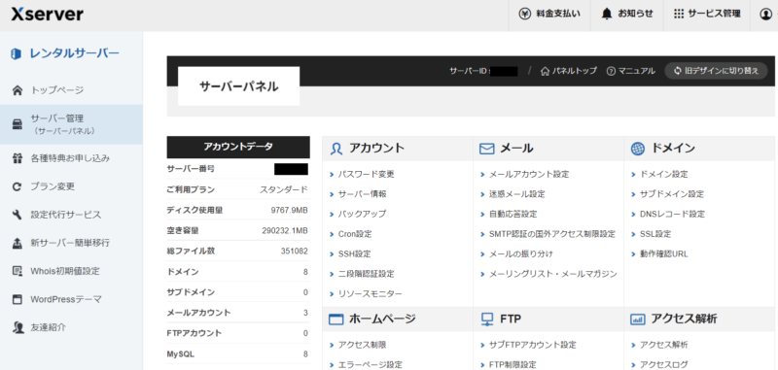Click the notification bell icon
Image resolution: width=778 pixels, height=370 pixels.
coord(607,14)
